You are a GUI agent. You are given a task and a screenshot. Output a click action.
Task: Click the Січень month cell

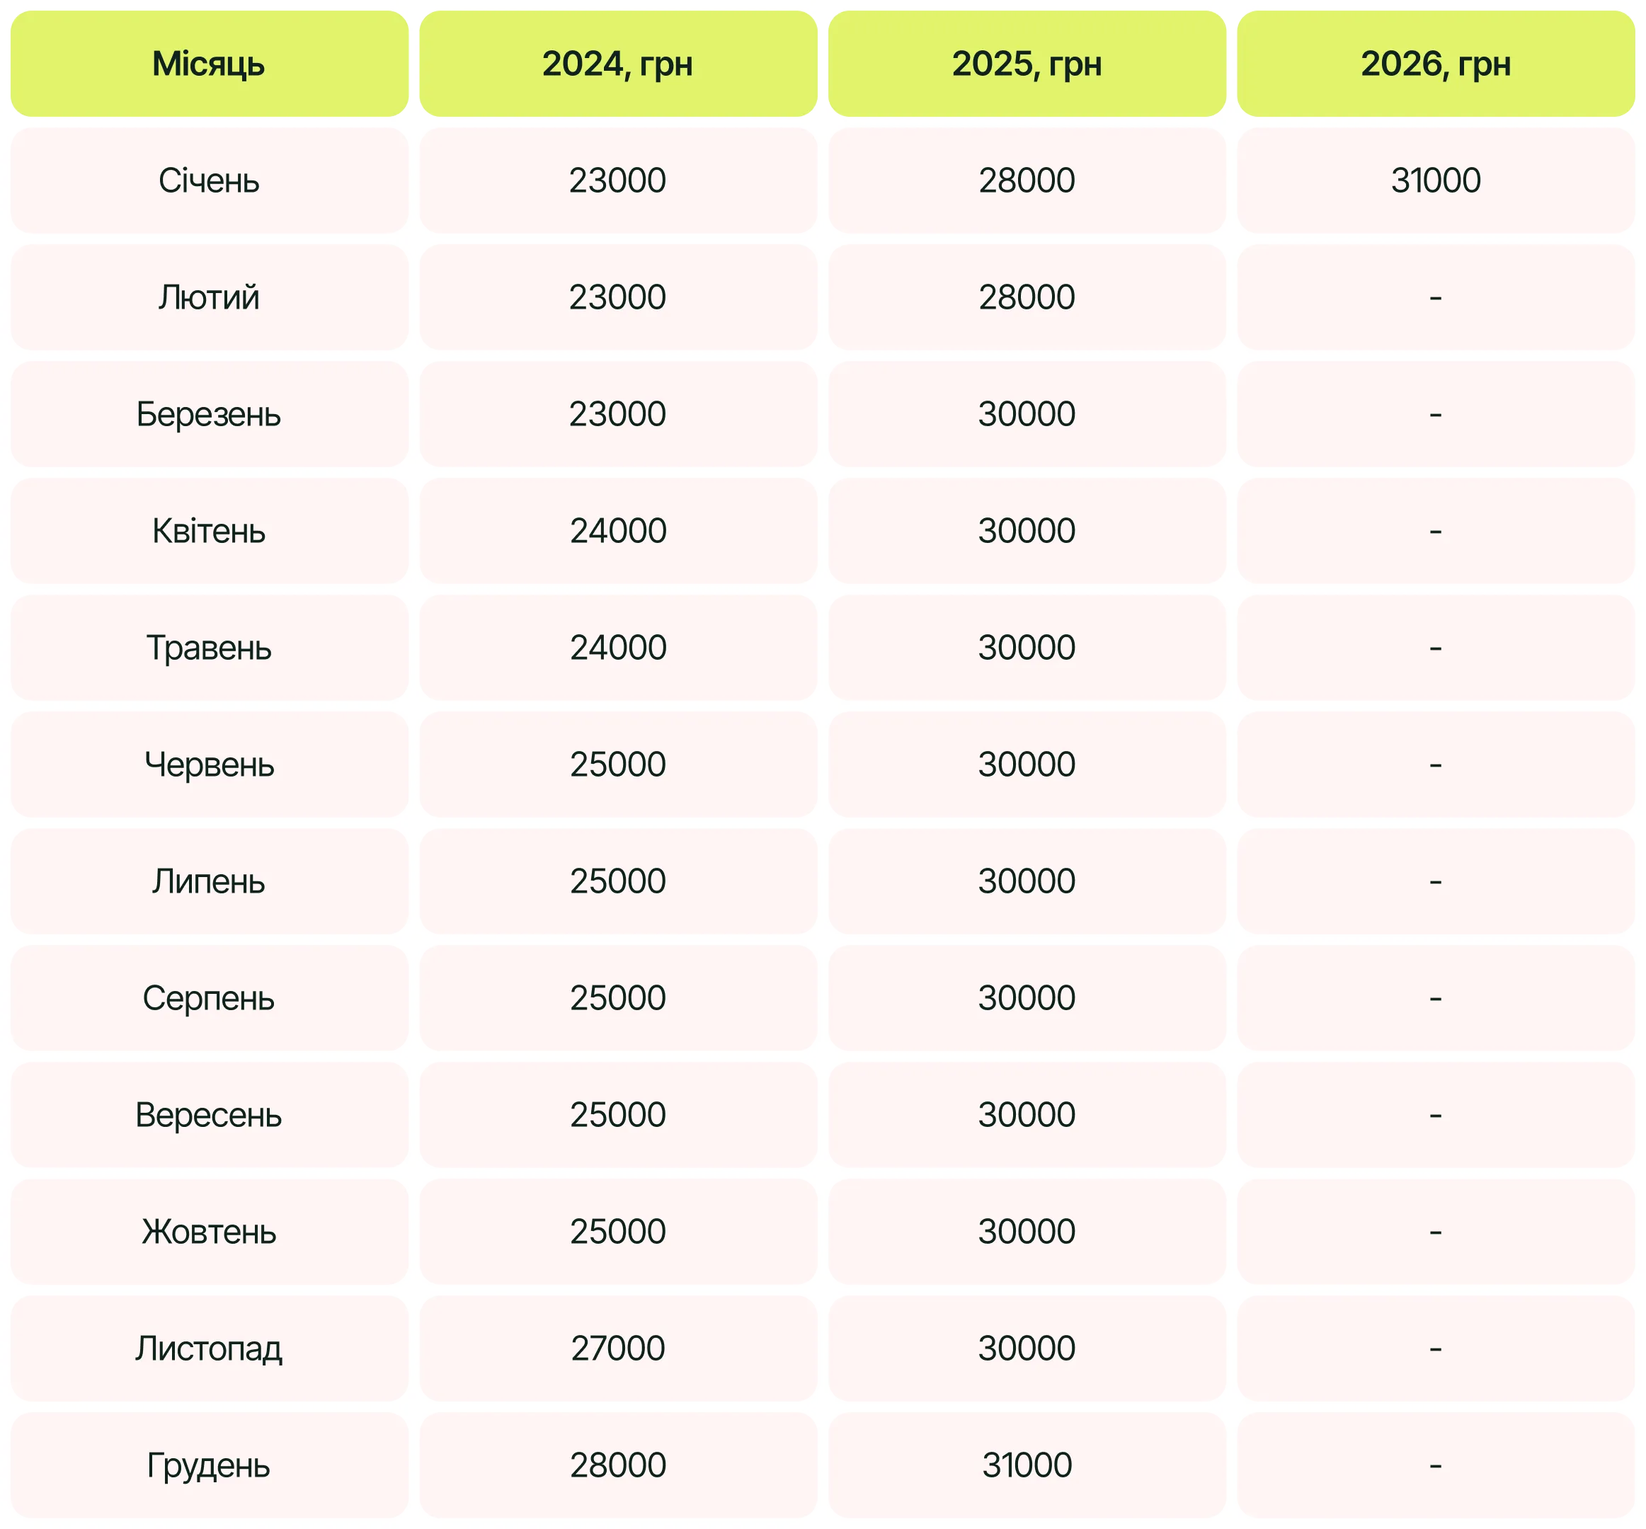click(x=209, y=181)
